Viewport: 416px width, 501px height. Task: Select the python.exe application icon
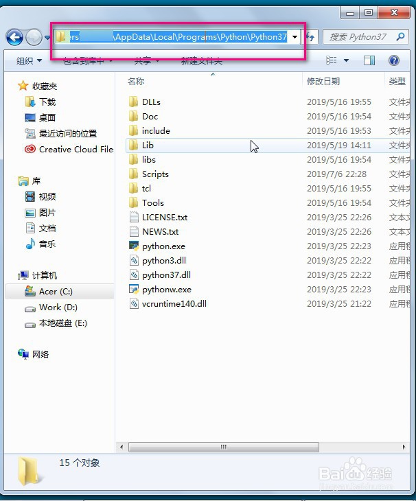tap(134, 246)
